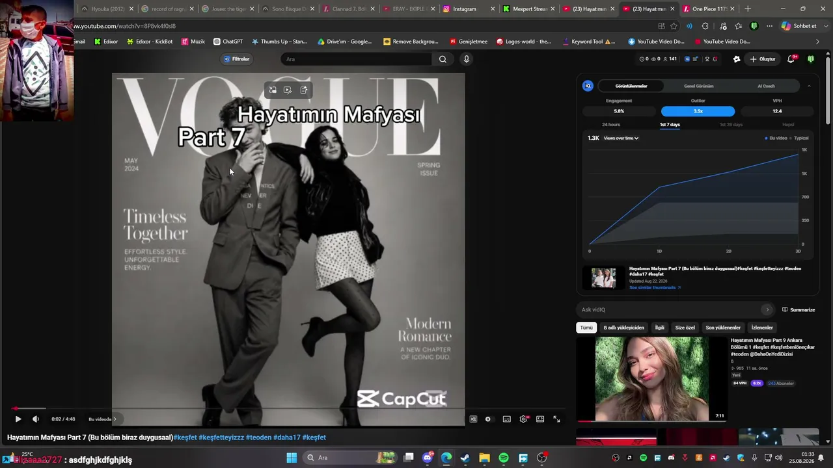Open Spotify from the taskbar

click(504, 458)
